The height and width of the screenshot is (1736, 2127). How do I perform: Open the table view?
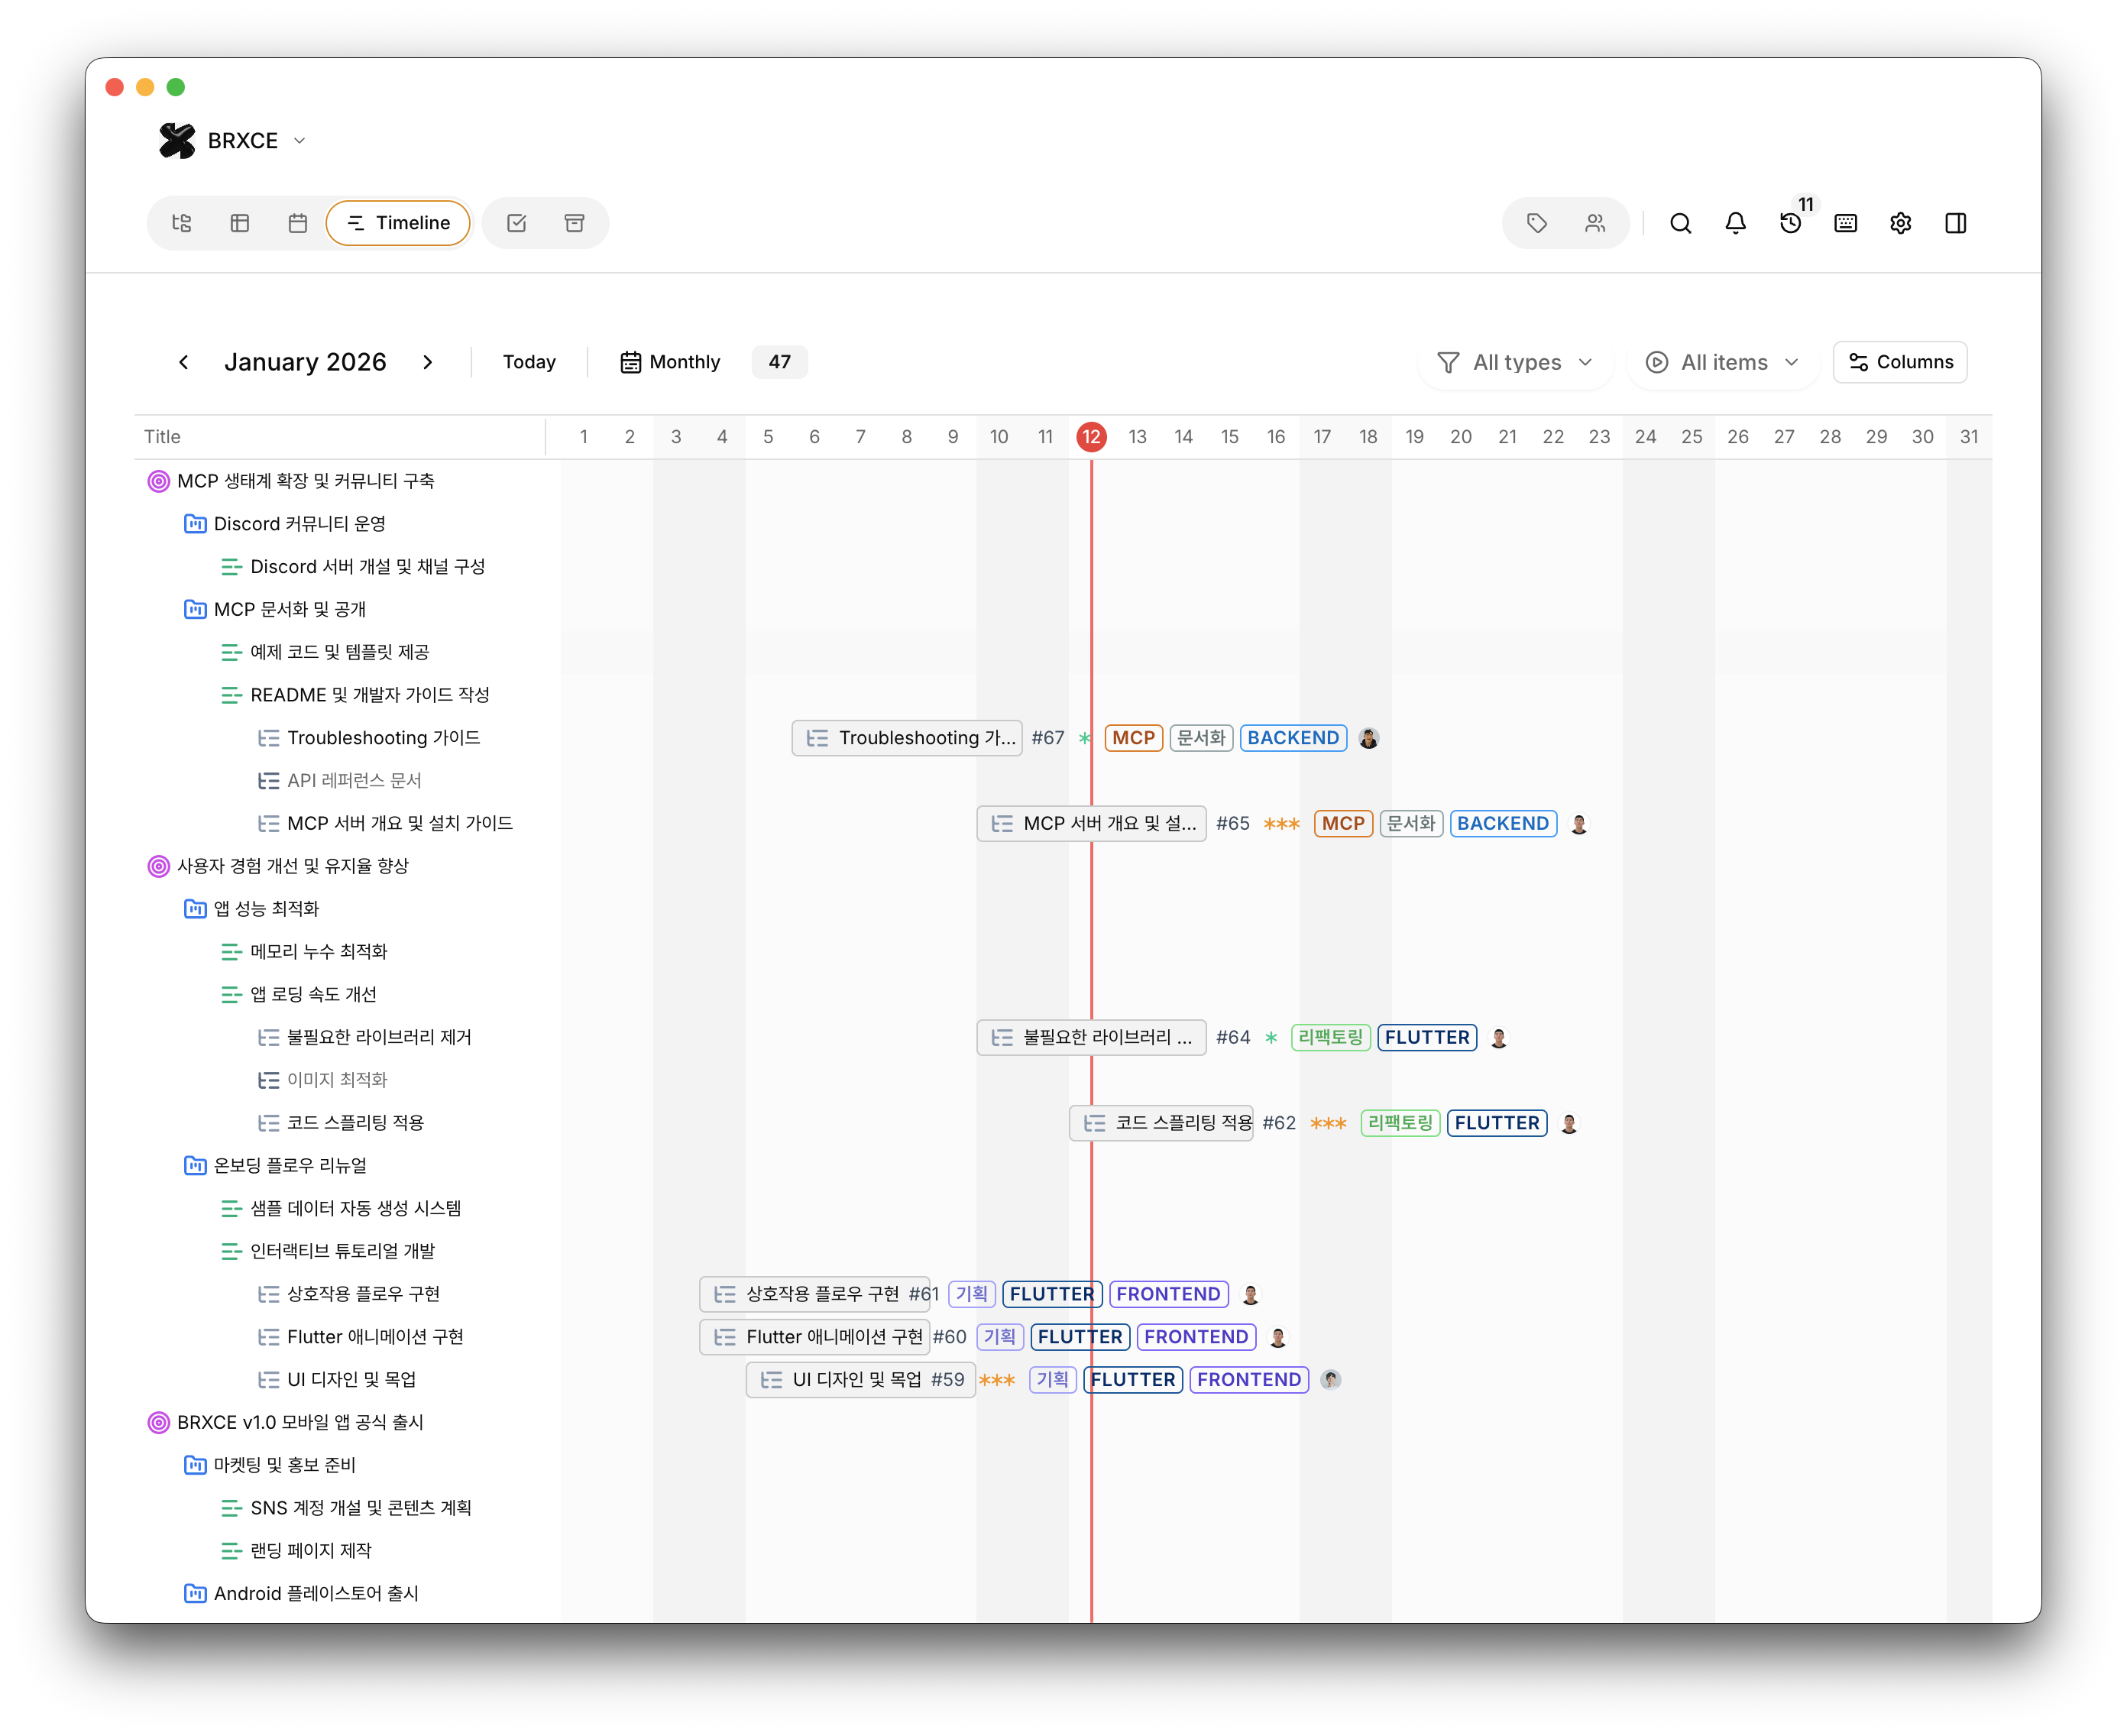point(240,223)
